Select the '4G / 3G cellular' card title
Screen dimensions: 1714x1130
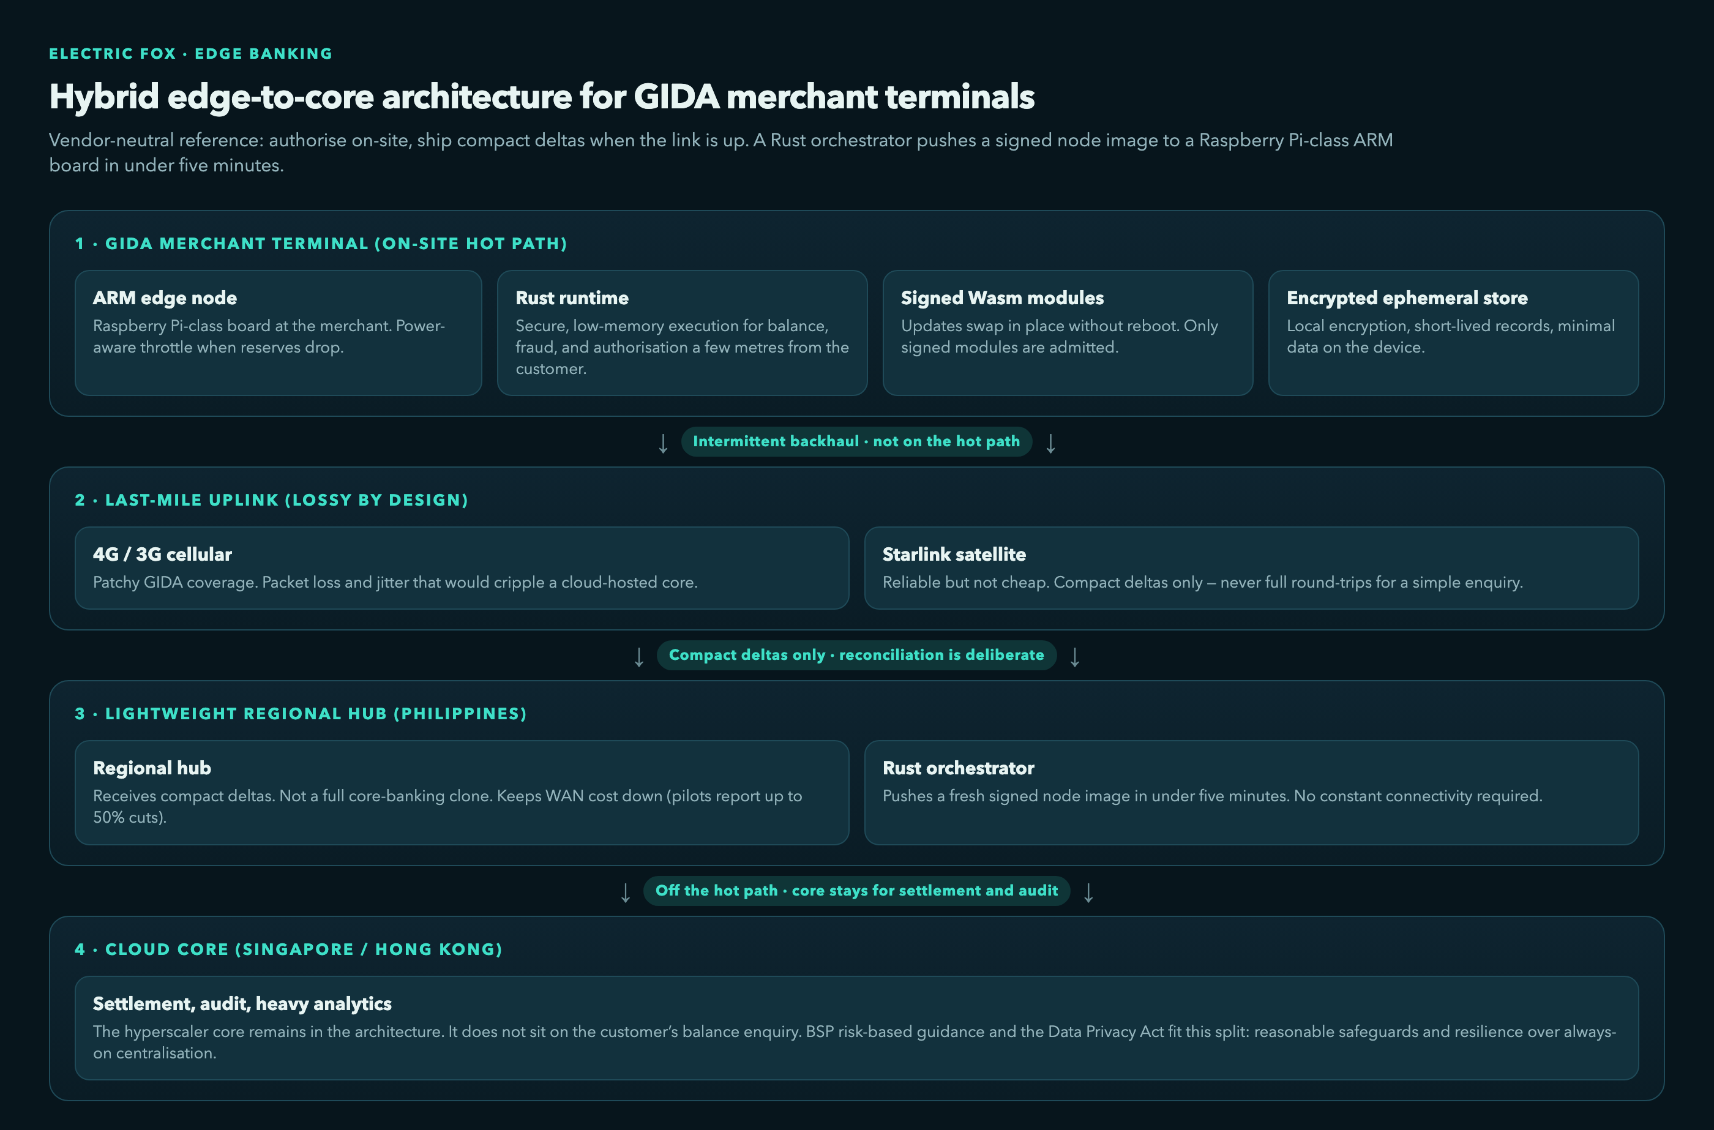162,554
